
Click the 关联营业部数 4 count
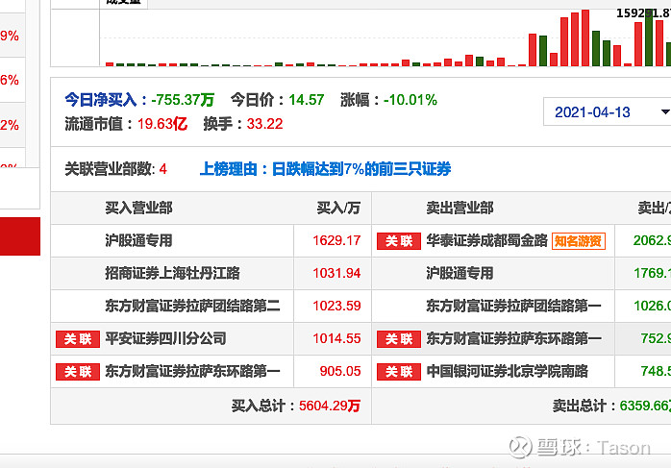[x=163, y=169]
